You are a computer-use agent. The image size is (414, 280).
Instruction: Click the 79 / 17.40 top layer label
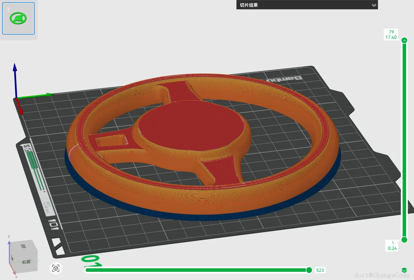click(x=391, y=34)
